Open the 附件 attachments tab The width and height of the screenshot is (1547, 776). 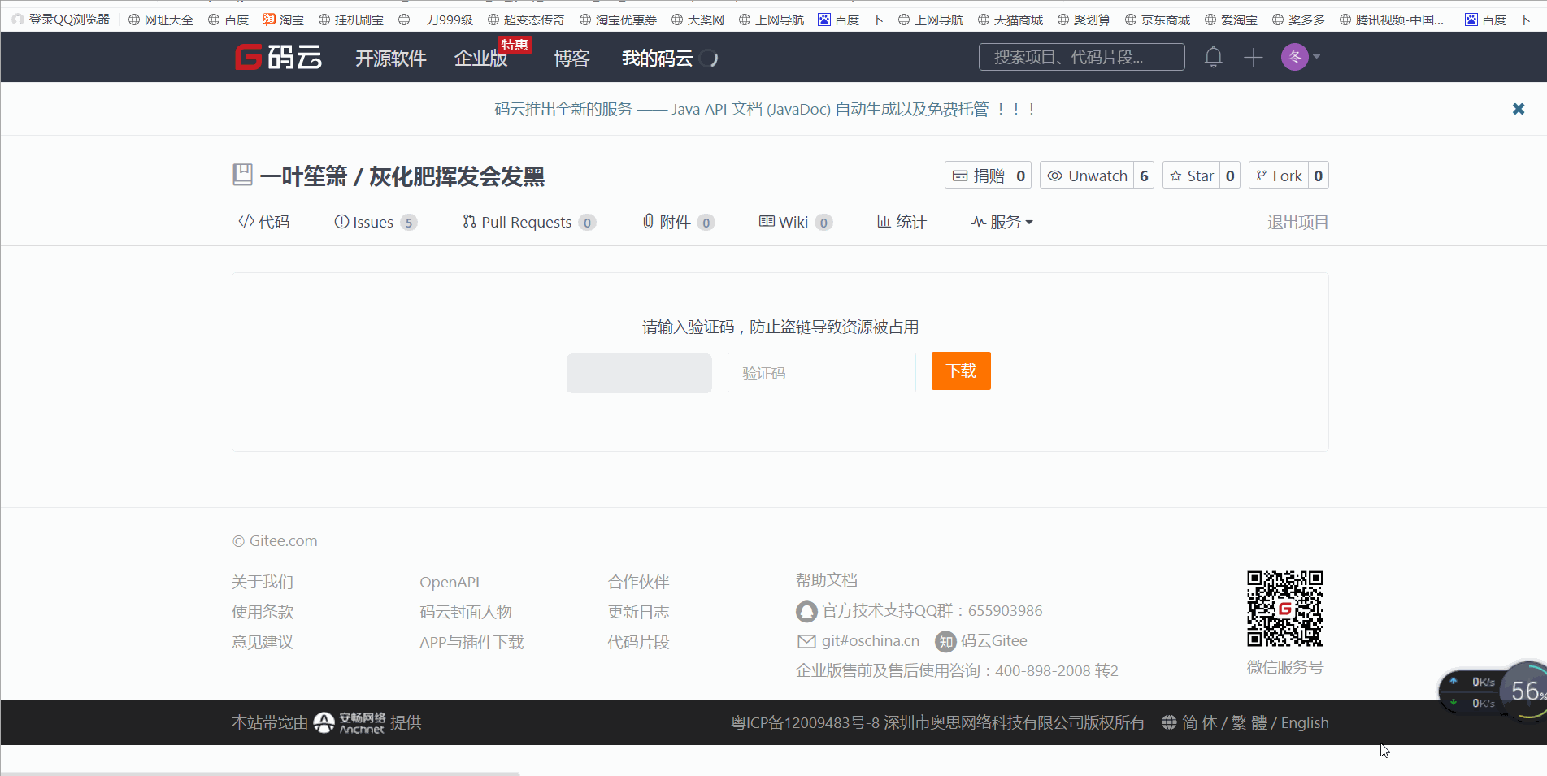point(678,222)
